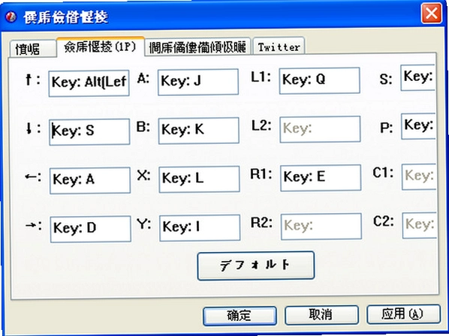This screenshot has width=449, height=336.
Task: Close the dialog with the red X
Action: [x=431, y=13]
